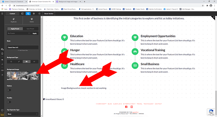The image size is (217, 117).
Task: Open the CSS editor
Action: coord(2,70)
